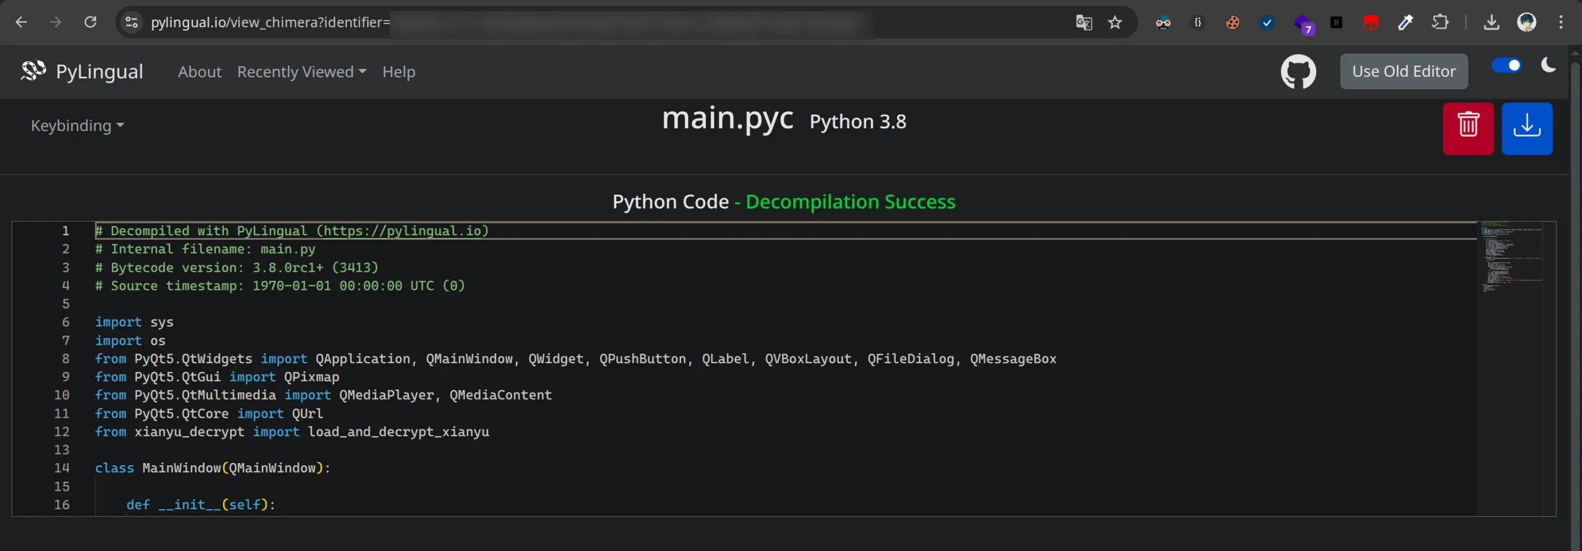Download the decompiled file with blue button
Image resolution: width=1582 pixels, height=551 pixels.
point(1526,128)
